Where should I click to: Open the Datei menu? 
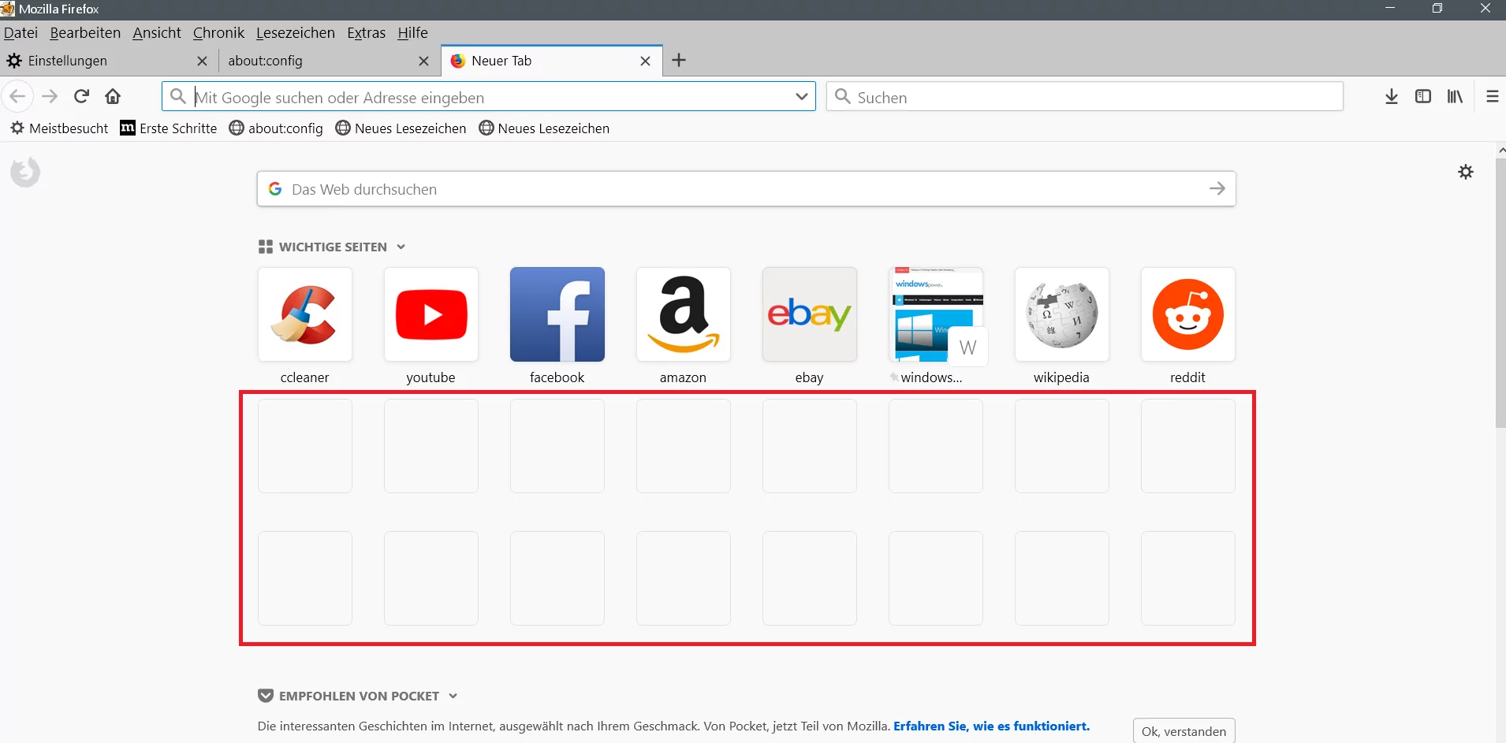(21, 32)
